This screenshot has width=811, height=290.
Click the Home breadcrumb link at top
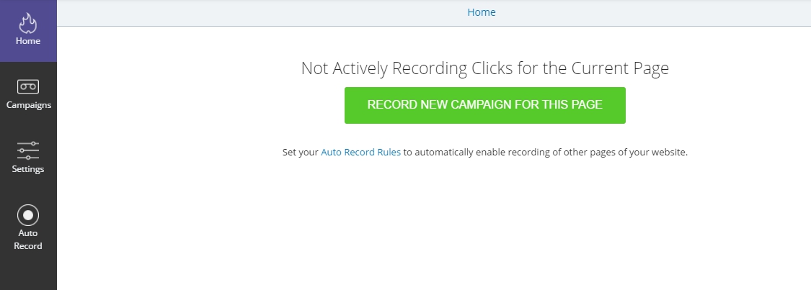click(x=482, y=12)
